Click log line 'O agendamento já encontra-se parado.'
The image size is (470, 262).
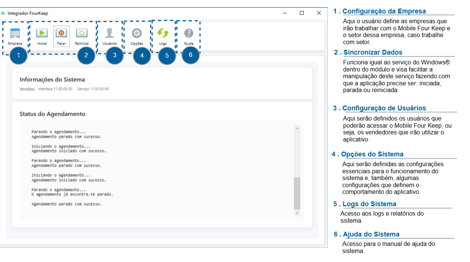click(72, 194)
